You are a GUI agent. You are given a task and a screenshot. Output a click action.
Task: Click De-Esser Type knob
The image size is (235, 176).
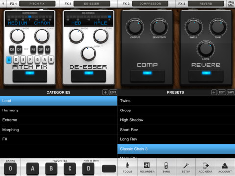tap(101, 36)
